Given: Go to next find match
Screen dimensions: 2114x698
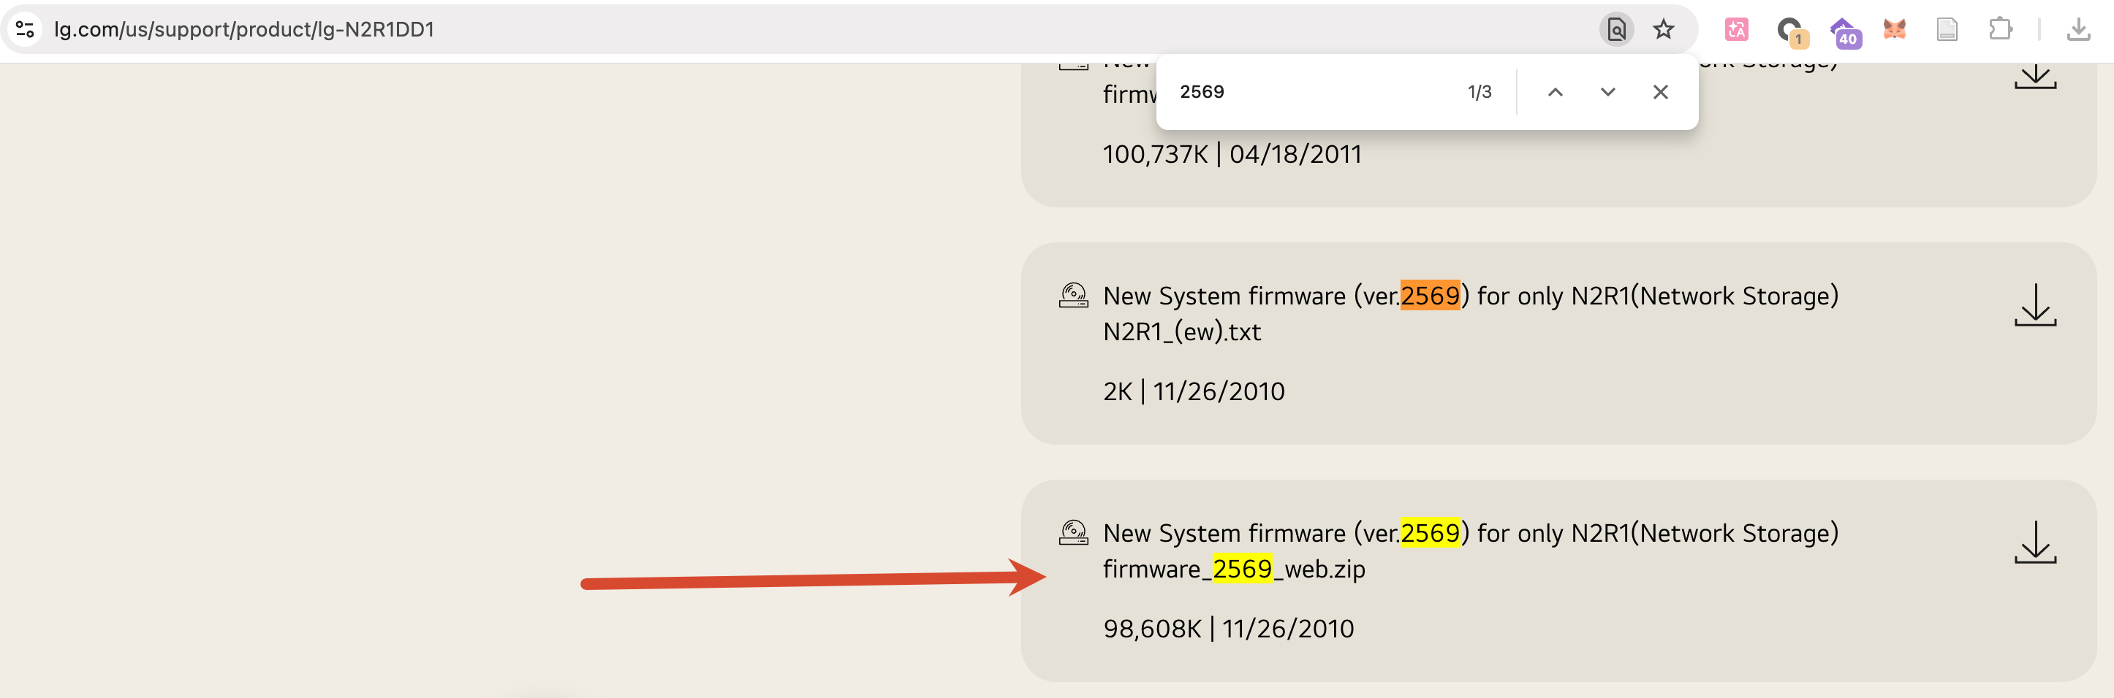Looking at the screenshot, I should (x=1607, y=92).
